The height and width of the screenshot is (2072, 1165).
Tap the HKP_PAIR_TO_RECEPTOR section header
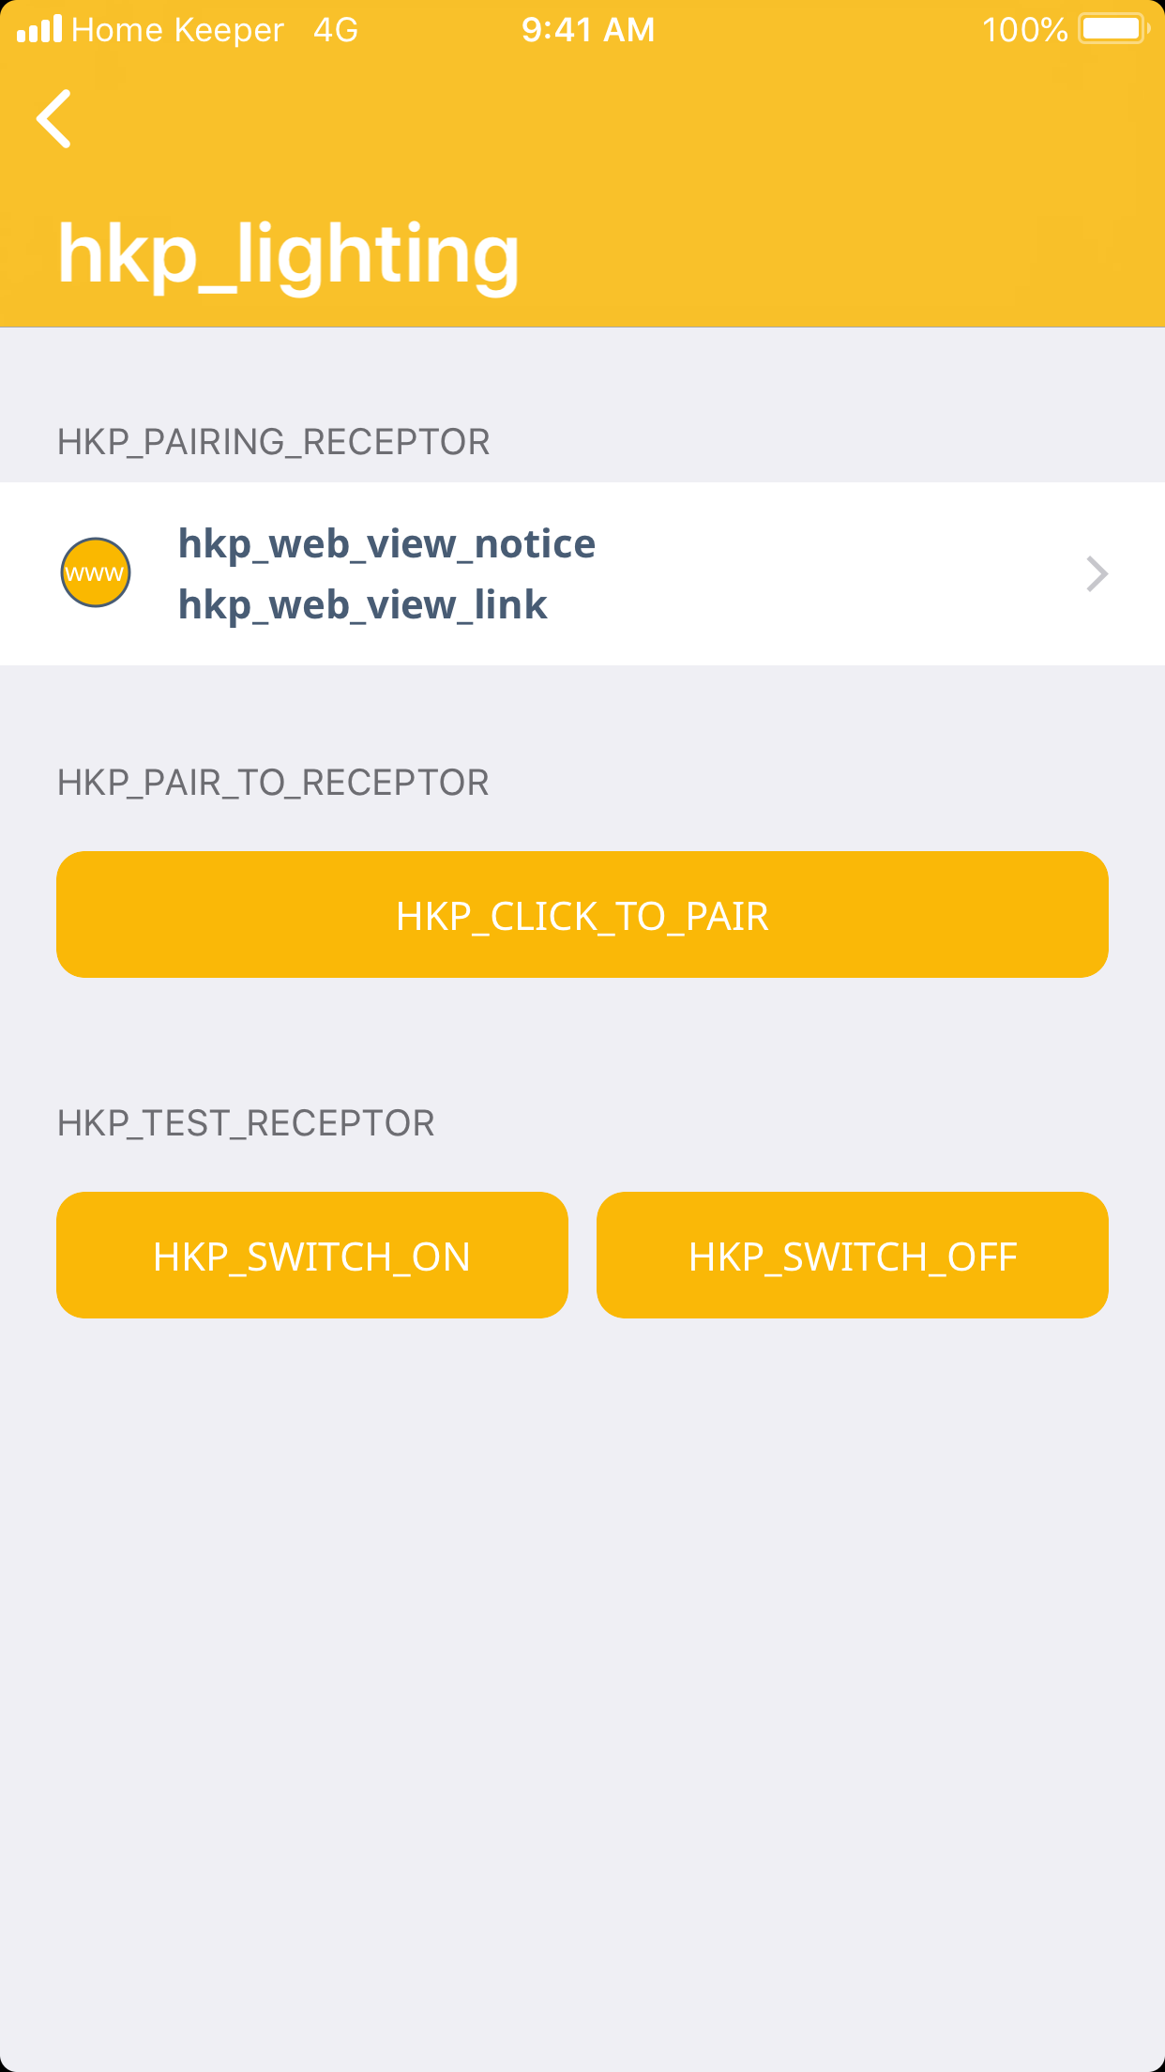click(273, 783)
